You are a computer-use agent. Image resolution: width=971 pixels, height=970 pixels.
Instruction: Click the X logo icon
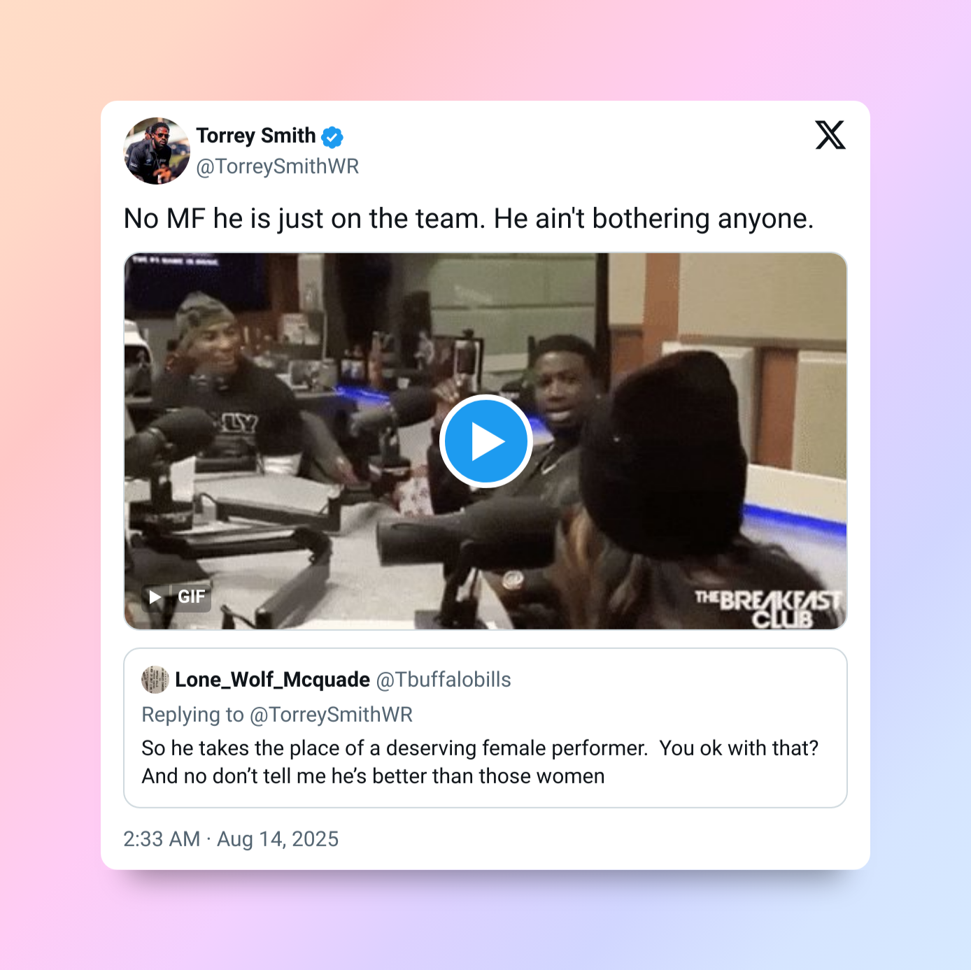tap(830, 135)
